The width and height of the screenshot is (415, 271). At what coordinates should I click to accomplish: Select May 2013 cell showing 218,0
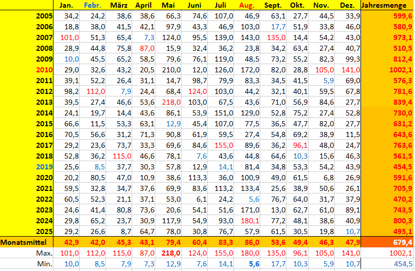[171, 102]
